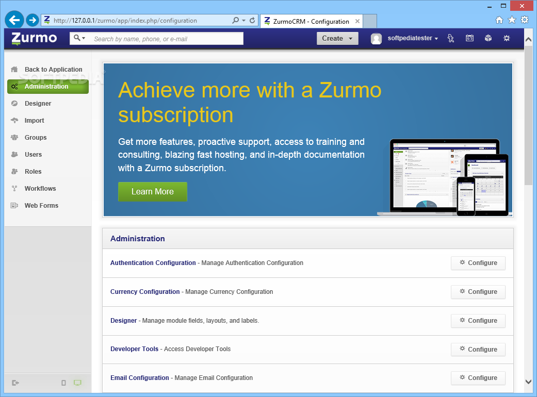Configure Authentication Configuration

click(x=478, y=263)
